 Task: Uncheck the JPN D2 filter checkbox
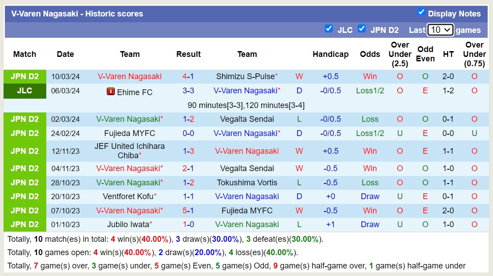pyautogui.click(x=361, y=29)
